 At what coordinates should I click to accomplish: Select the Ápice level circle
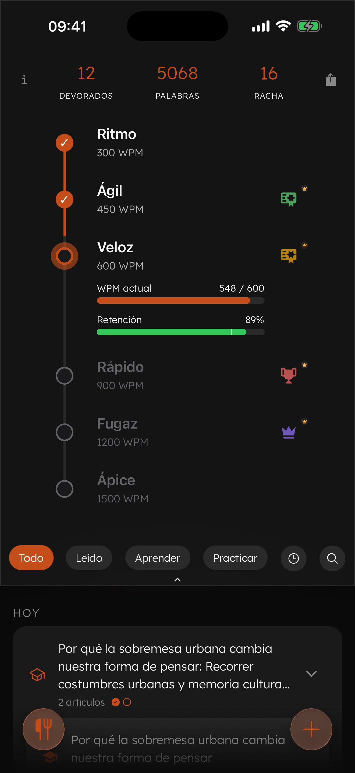pyautogui.click(x=64, y=489)
